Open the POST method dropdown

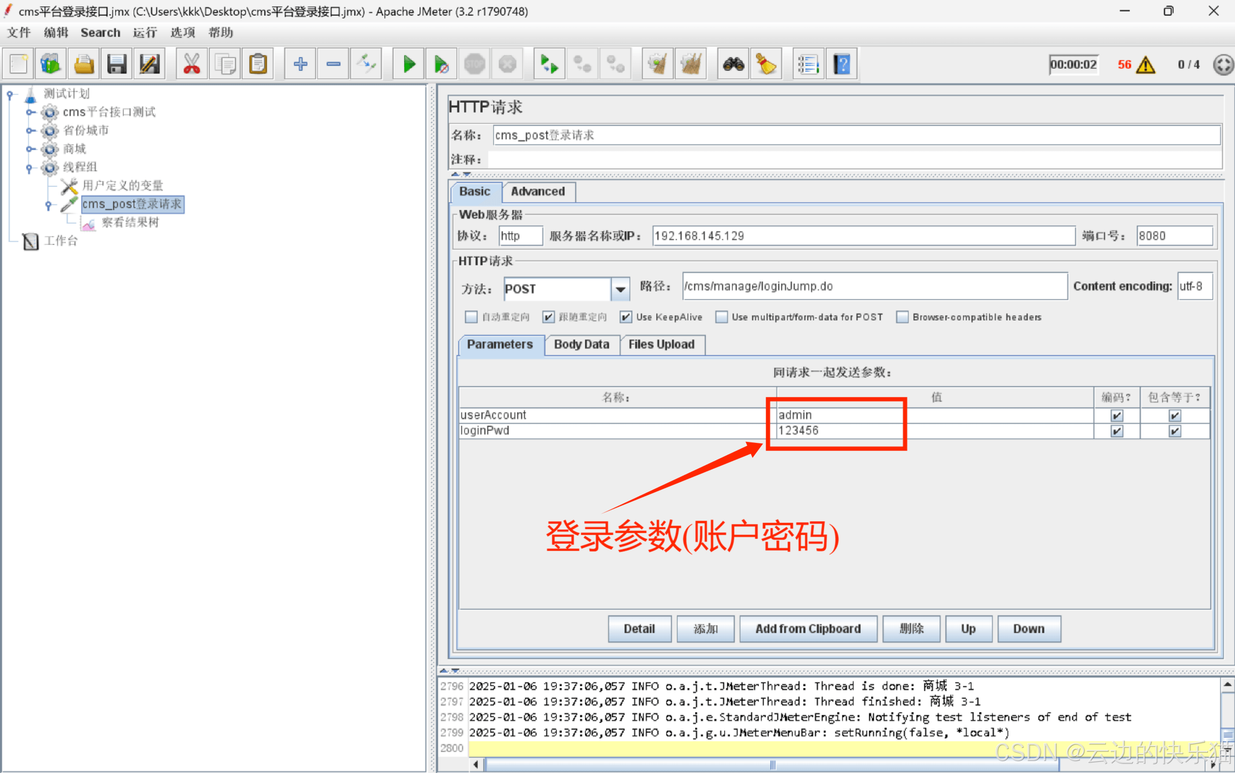click(620, 290)
